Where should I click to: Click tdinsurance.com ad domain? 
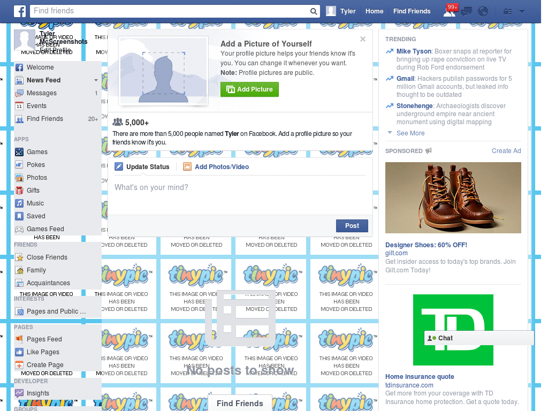point(409,385)
